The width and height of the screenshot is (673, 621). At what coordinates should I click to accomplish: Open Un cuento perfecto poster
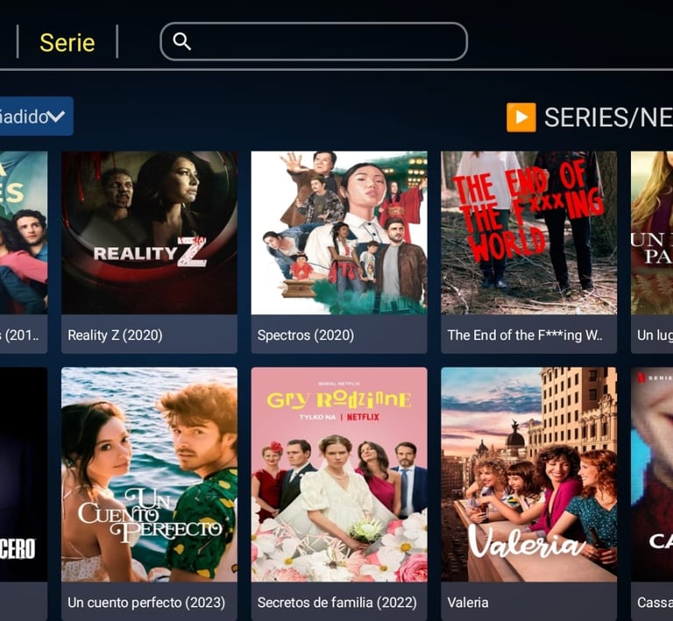(x=149, y=475)
